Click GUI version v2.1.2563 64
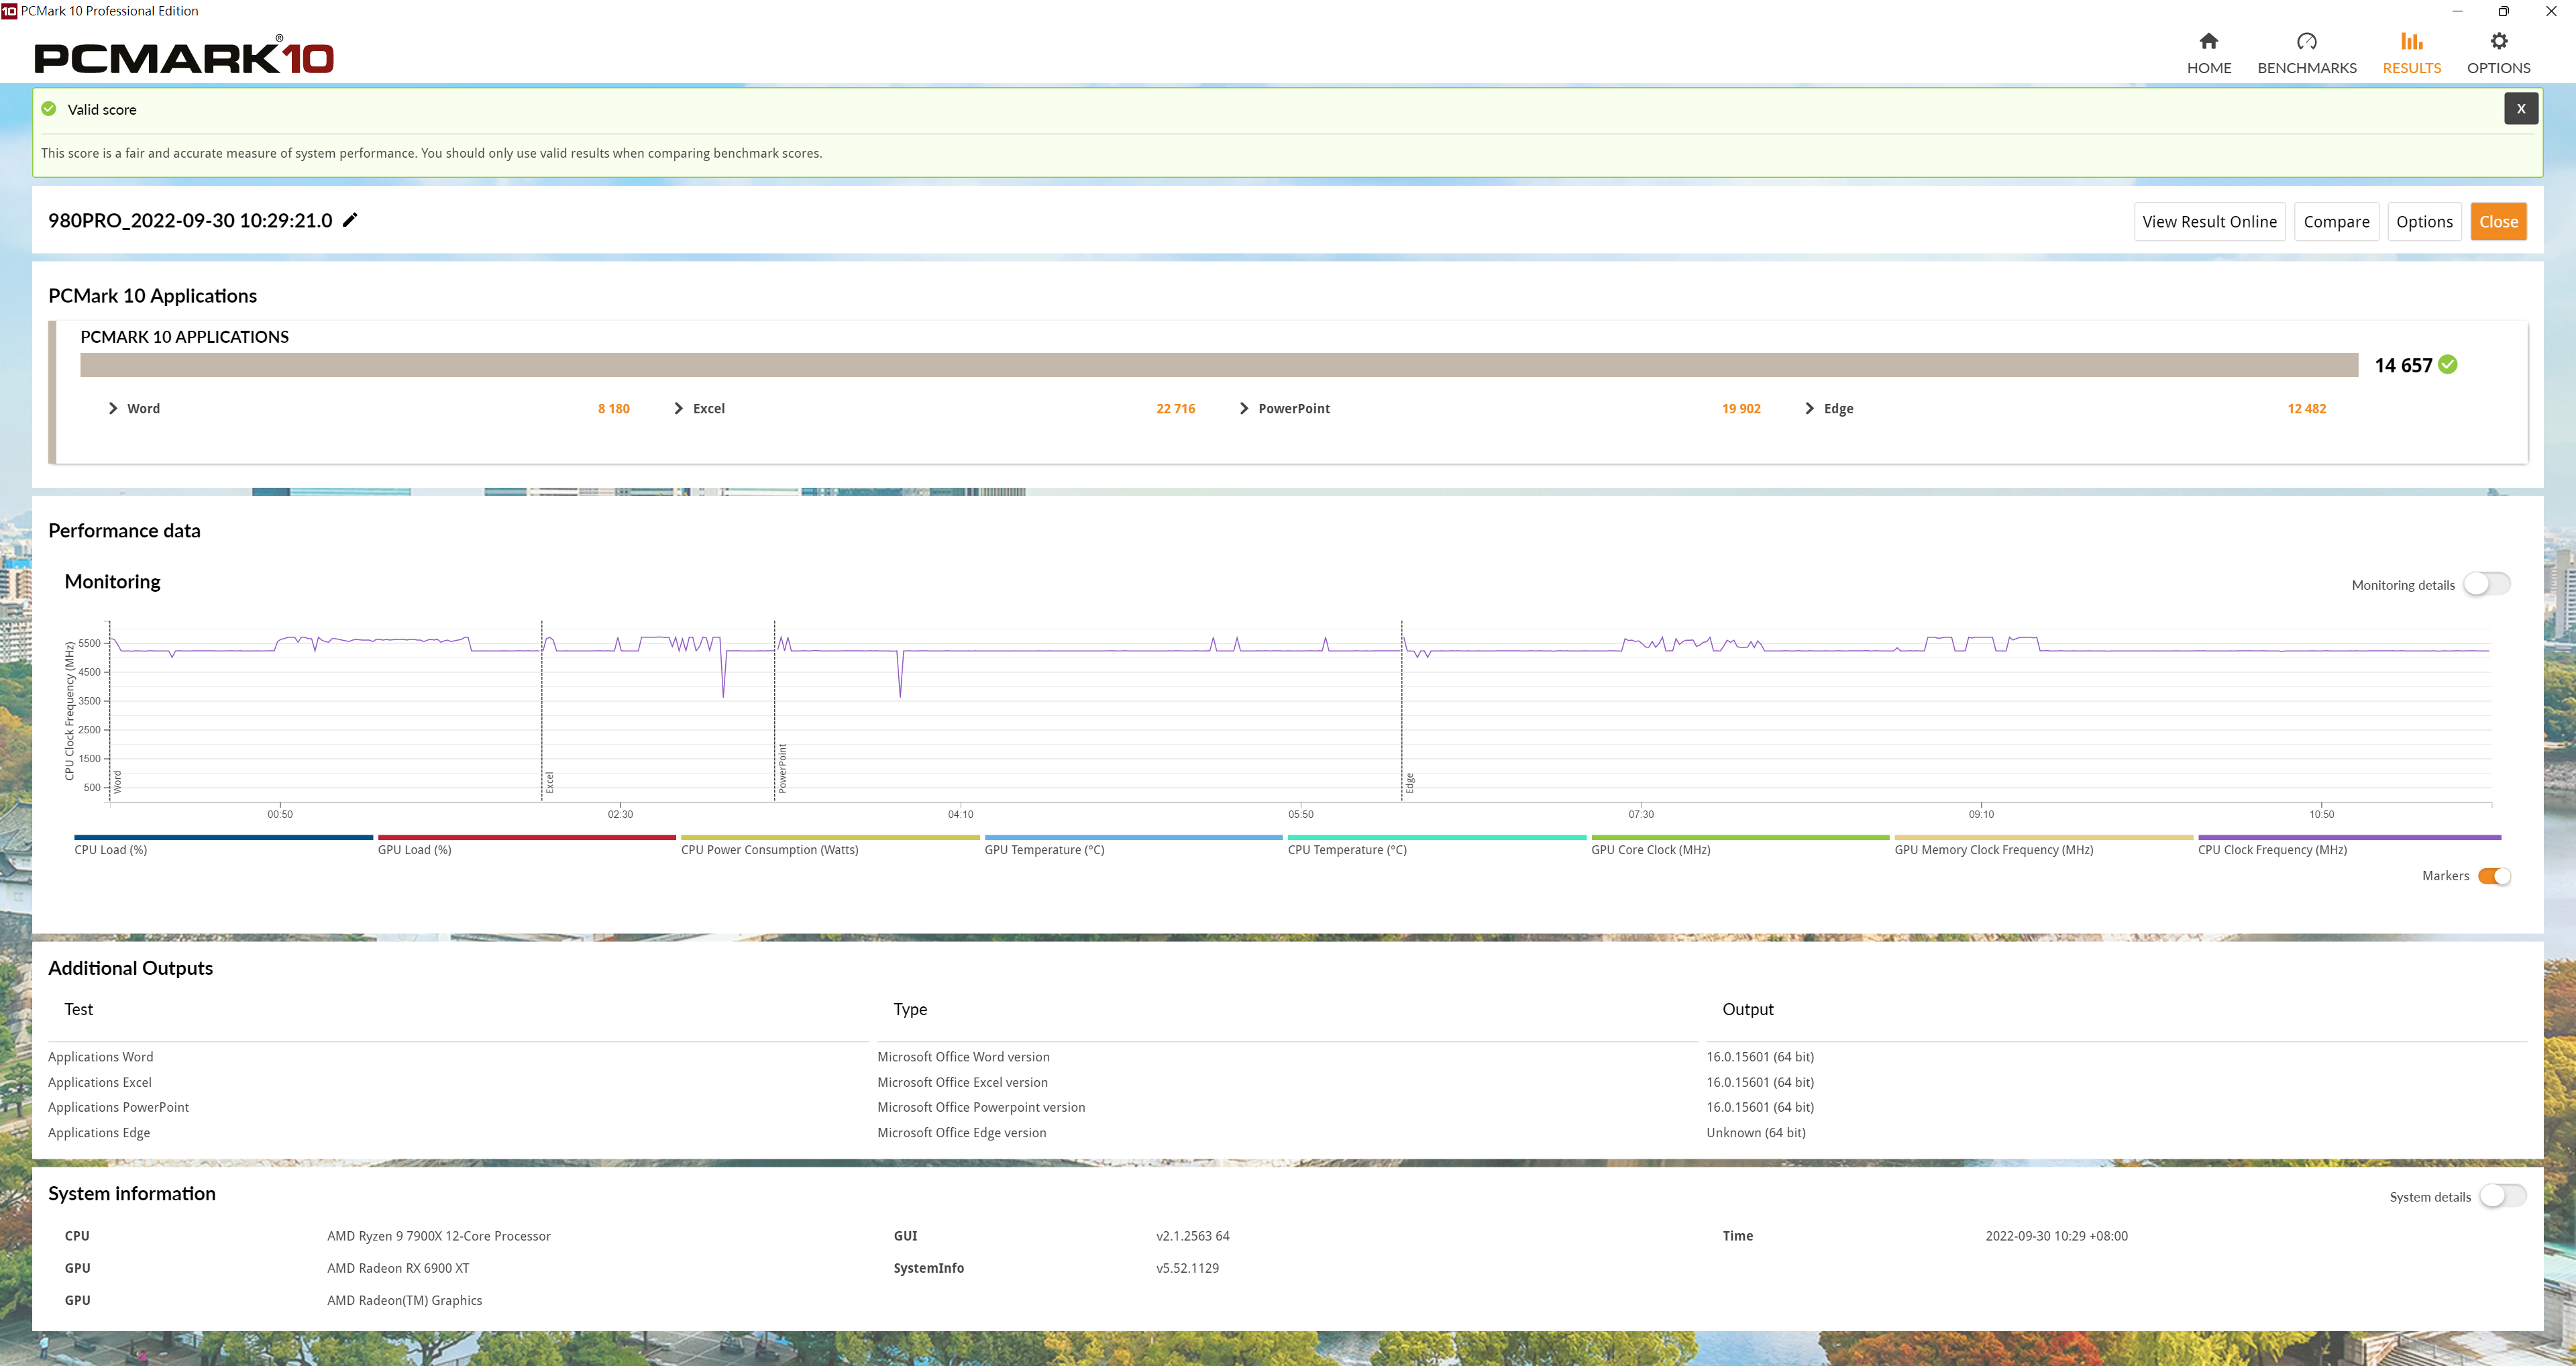The height and width of the screenshot is (1366, 2576). pyautogui.click(x=1192, y=1236)
